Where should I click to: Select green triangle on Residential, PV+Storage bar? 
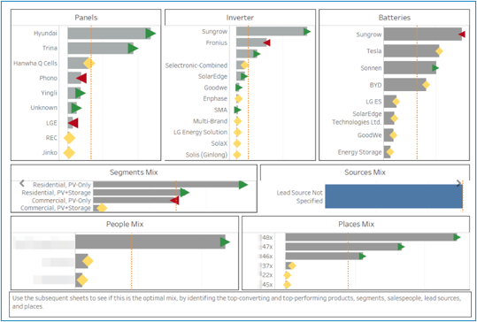pyautogui.click(x=185, y=192)
